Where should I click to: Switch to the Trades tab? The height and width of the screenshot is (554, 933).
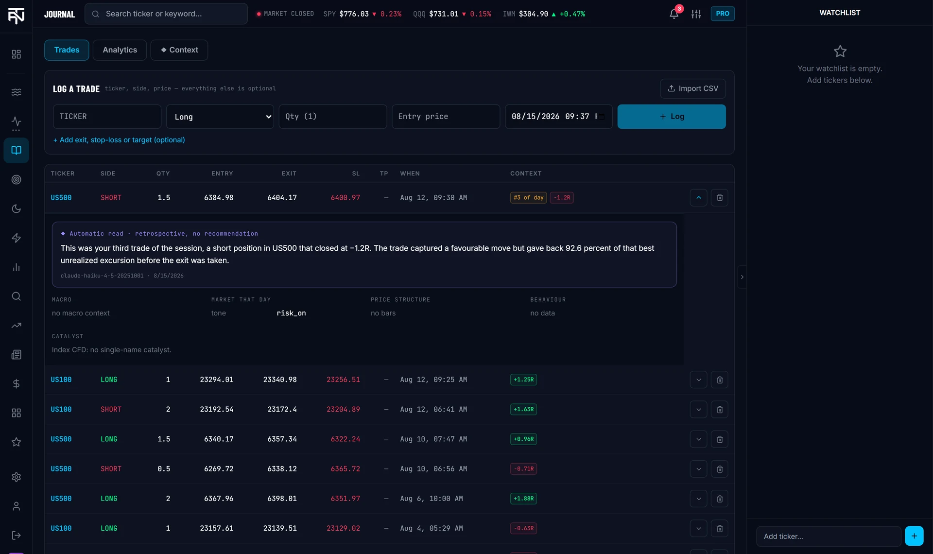point(67,50)
